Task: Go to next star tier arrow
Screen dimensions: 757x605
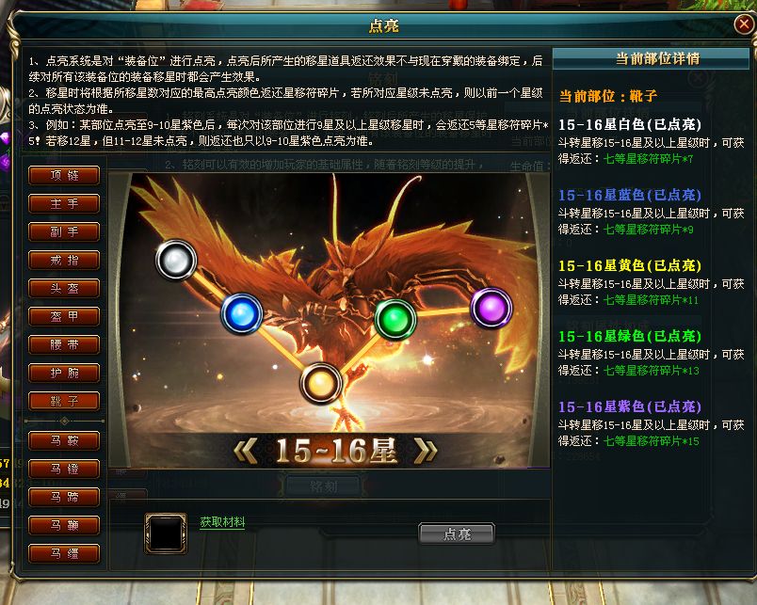Action: click(426, 451)
